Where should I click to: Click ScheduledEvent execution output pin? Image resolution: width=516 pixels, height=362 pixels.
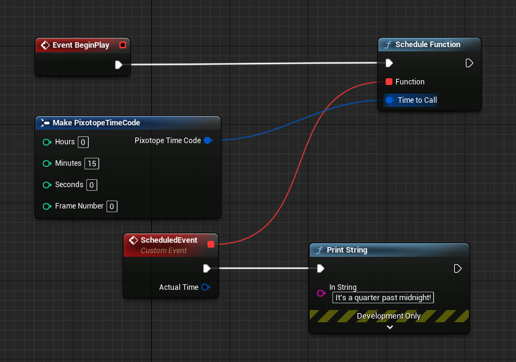[207, 268]
